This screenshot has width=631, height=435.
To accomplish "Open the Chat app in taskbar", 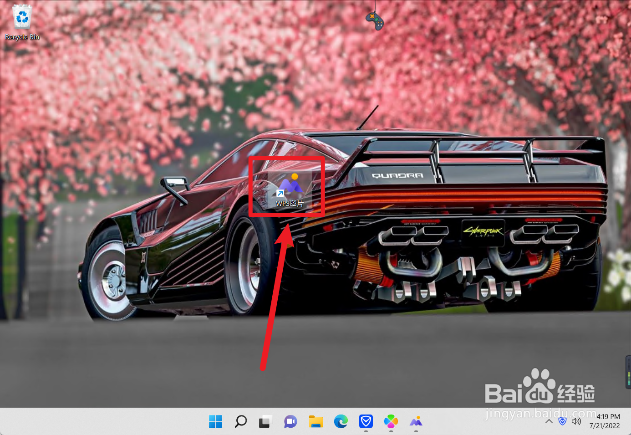I will click(x=290, y=421).
